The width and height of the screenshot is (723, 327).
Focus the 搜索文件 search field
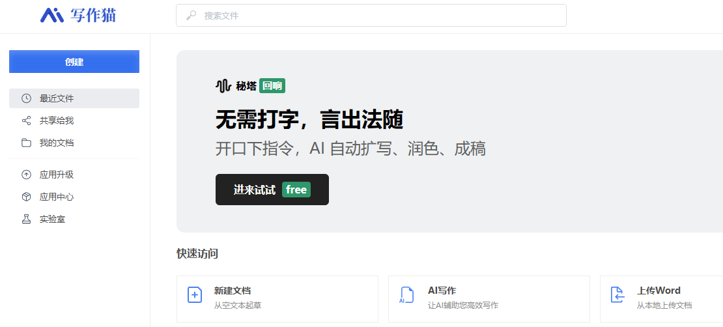coord(371,16)
